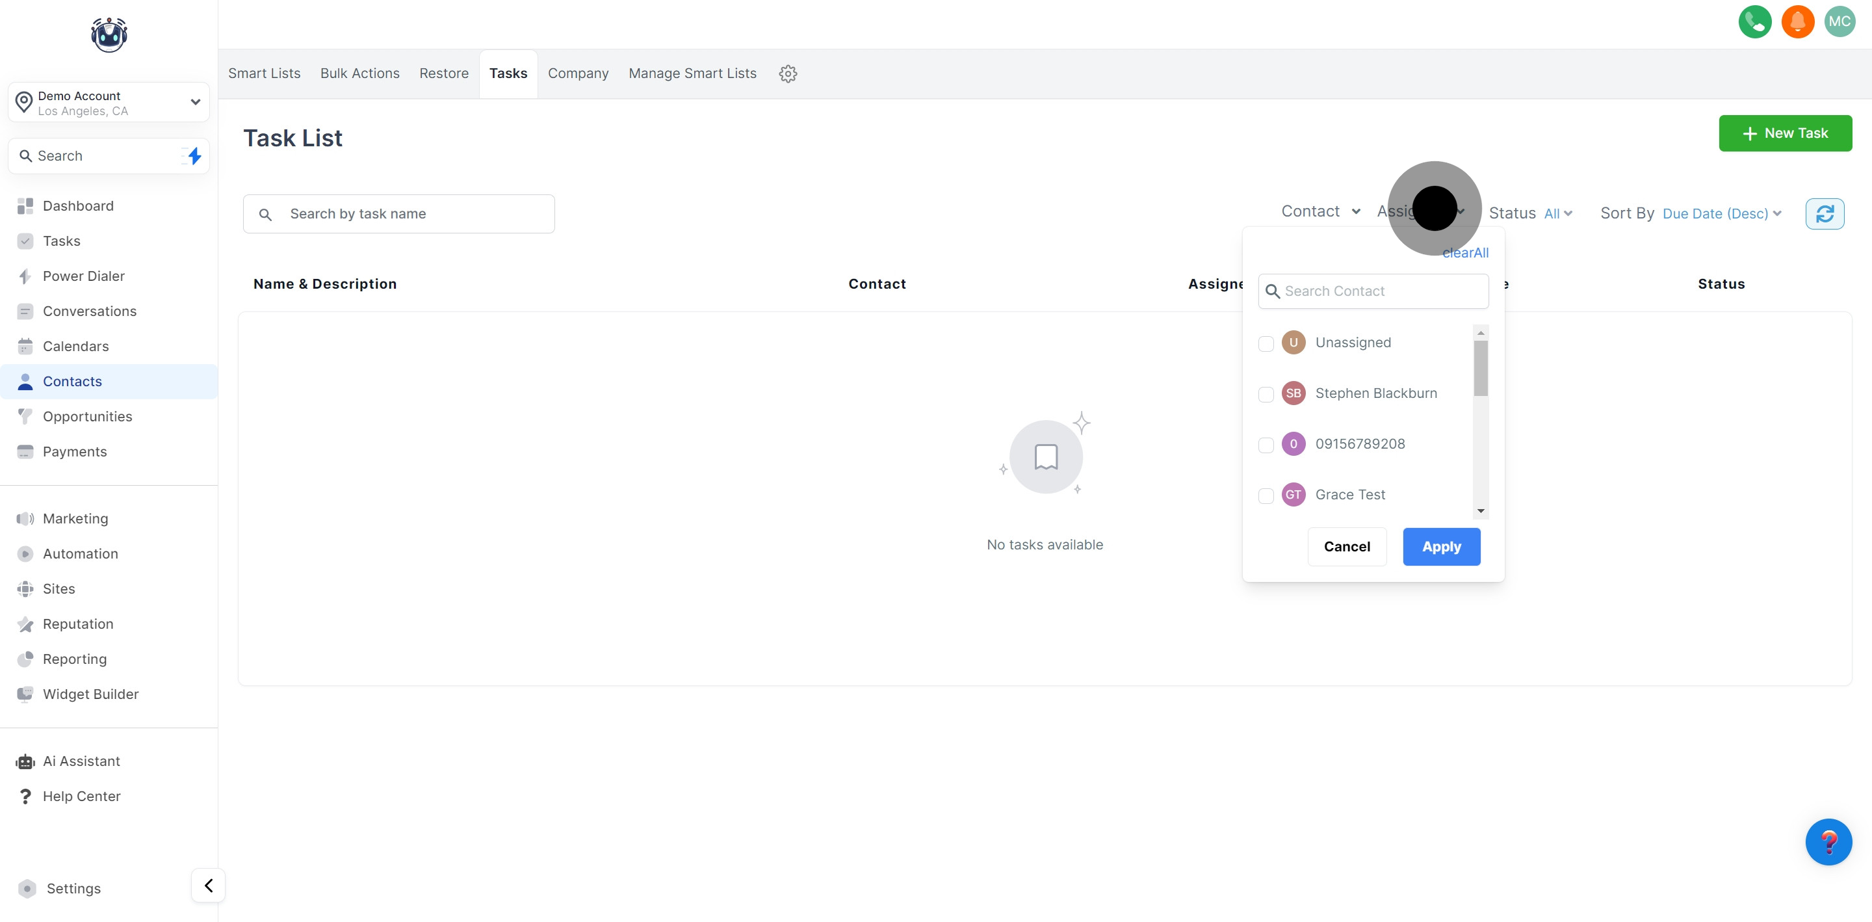The width and height of the screenshot is (1872, 922).
Task: Click the assignee list scrollbar thumb
Action: click(x=1480, y=369)
